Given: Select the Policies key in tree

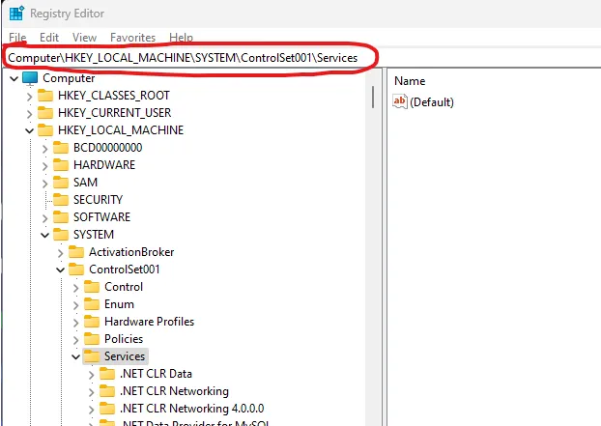Looking at the screenshot, I should [124, 339].
